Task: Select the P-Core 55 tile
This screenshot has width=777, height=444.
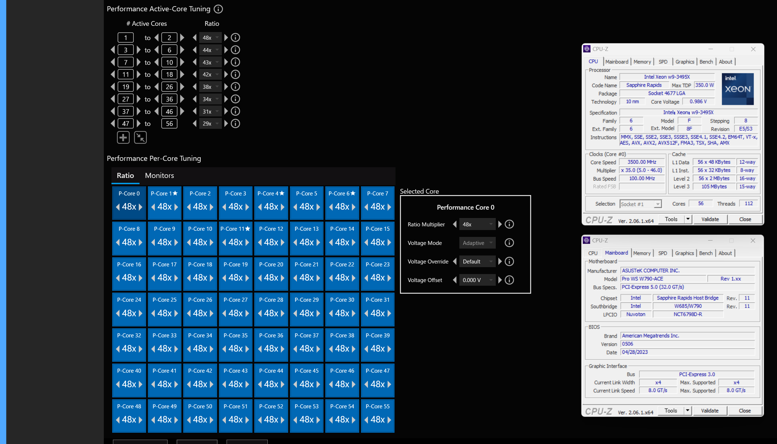Action: [378, 416]
